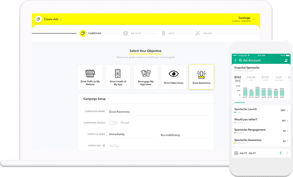Open the Create Ads dropdown chevron
The height and width of the screenshot is (177, 293).
point(61,19)
